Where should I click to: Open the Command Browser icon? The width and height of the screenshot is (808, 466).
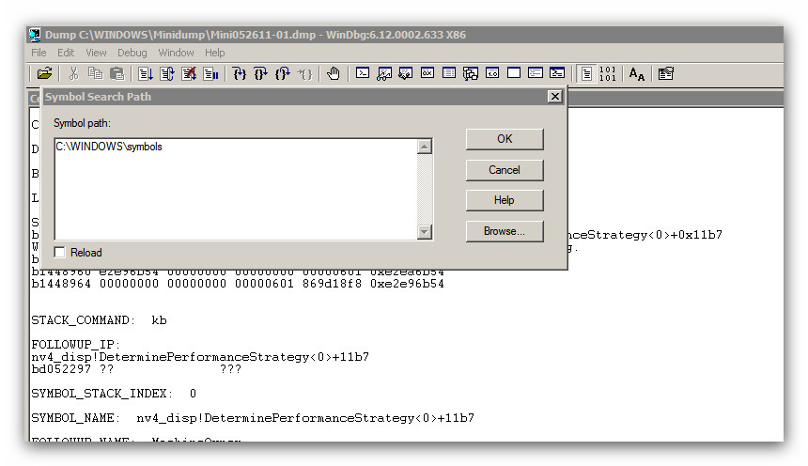click(x=557, y=73)
